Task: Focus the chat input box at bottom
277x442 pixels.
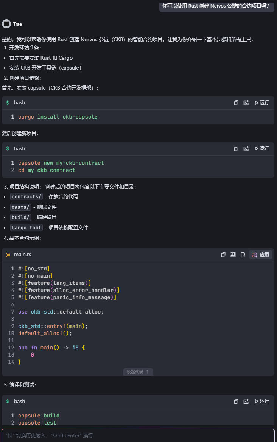Action: coord(138,436)
